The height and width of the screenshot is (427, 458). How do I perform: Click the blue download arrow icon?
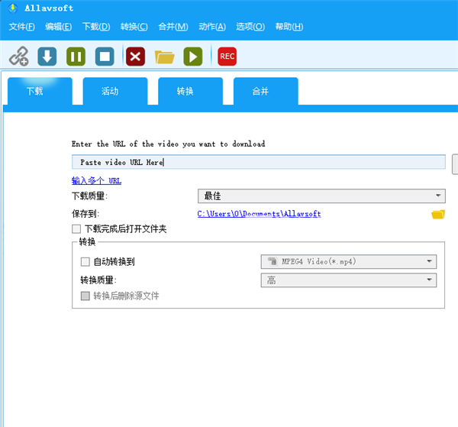click(x=47, y=56)
